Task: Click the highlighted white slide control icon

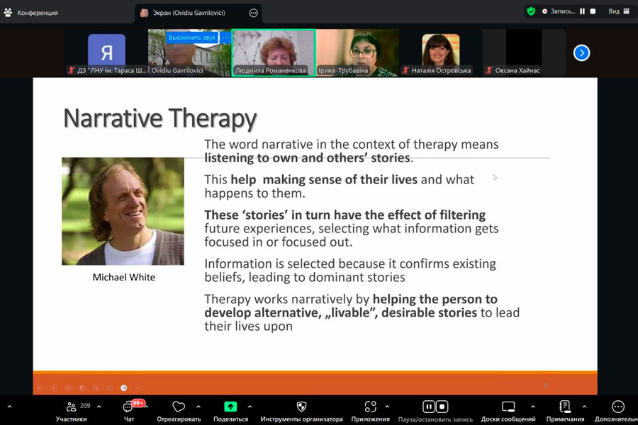Action: point(123,388)
